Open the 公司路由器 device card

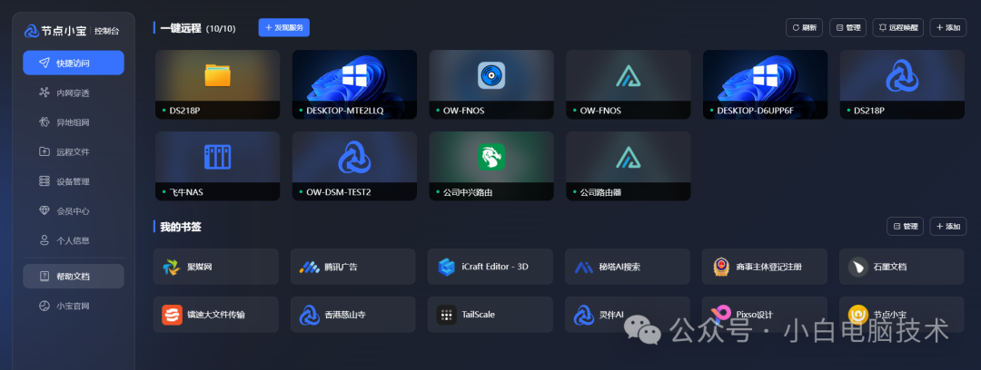(629, 166)
